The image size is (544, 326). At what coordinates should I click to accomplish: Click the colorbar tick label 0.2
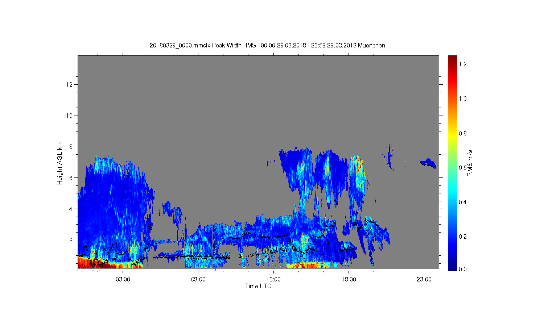[x=463, y=237]
